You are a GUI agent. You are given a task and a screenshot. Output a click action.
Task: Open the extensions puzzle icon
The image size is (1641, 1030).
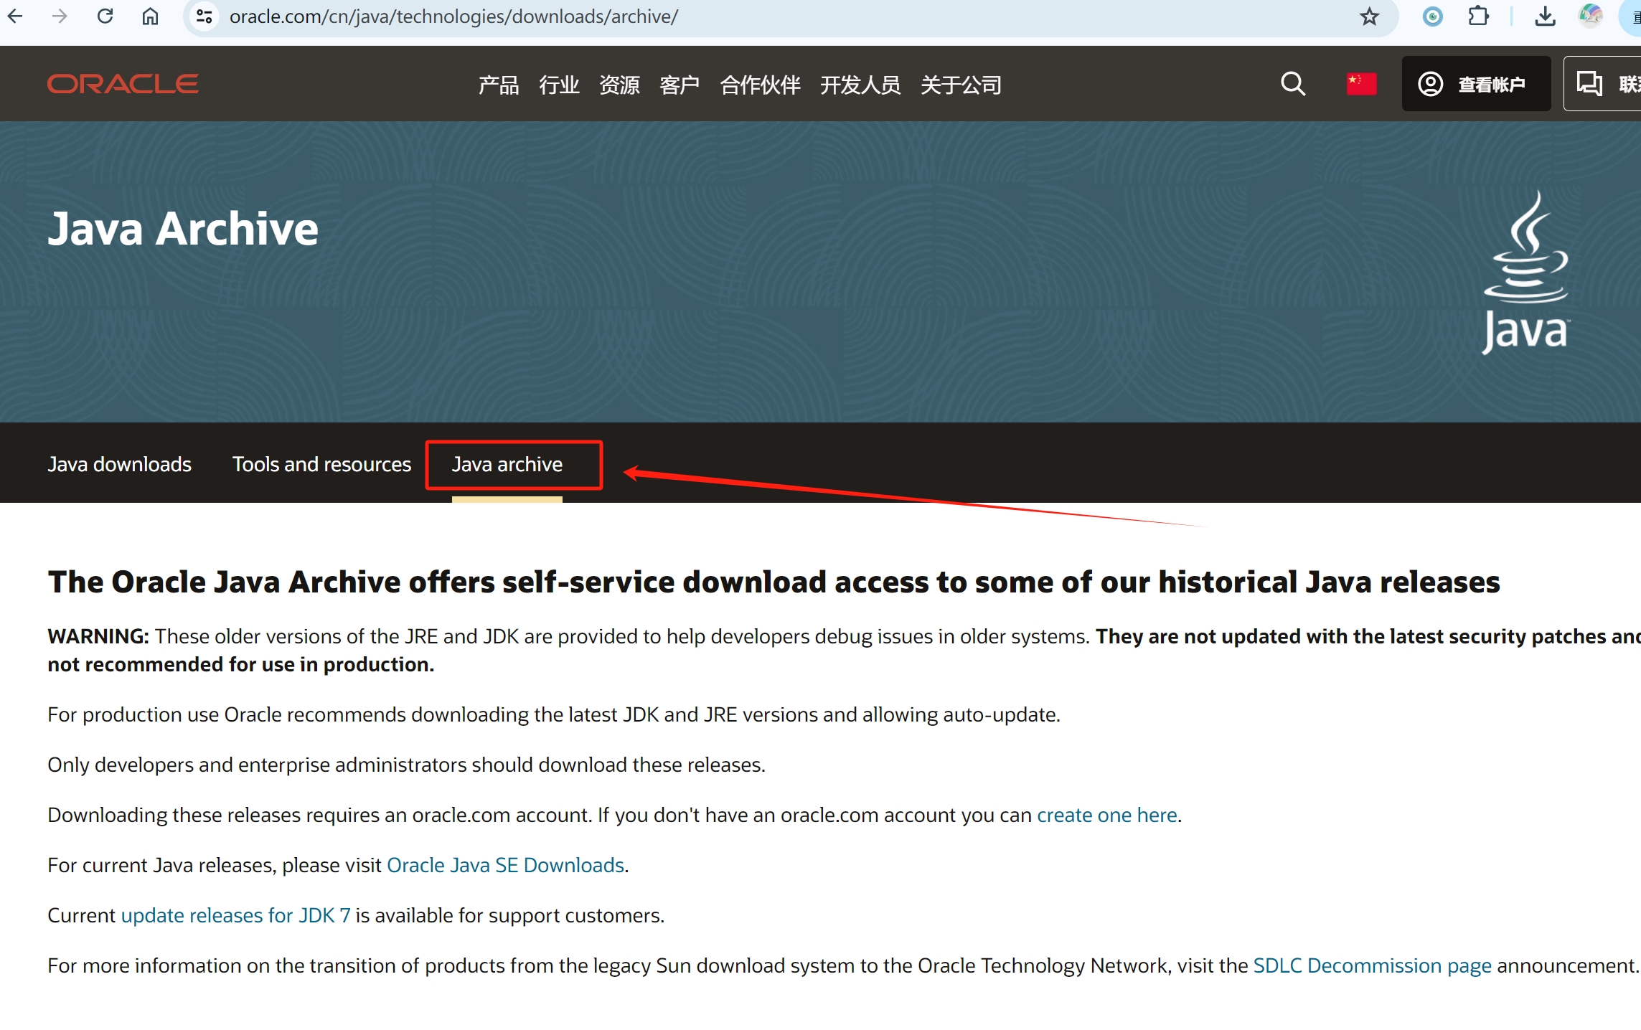pyautogui.click(x=1478, y=16)
